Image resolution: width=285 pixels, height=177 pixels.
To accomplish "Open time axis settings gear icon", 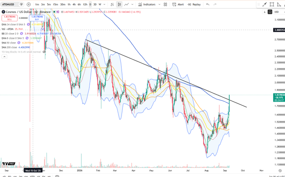I will click(280, 170).
